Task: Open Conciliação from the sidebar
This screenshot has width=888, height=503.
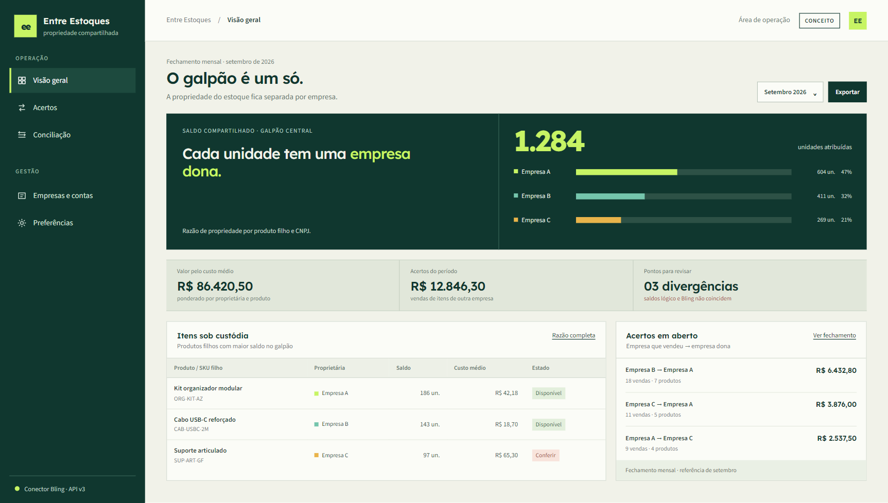Action: click(x=73, y=135)
